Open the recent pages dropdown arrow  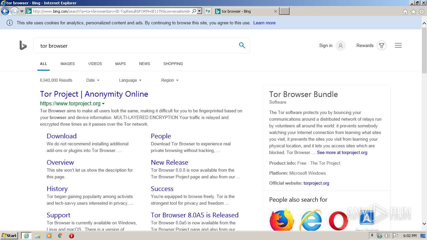[x=22, y=11]
